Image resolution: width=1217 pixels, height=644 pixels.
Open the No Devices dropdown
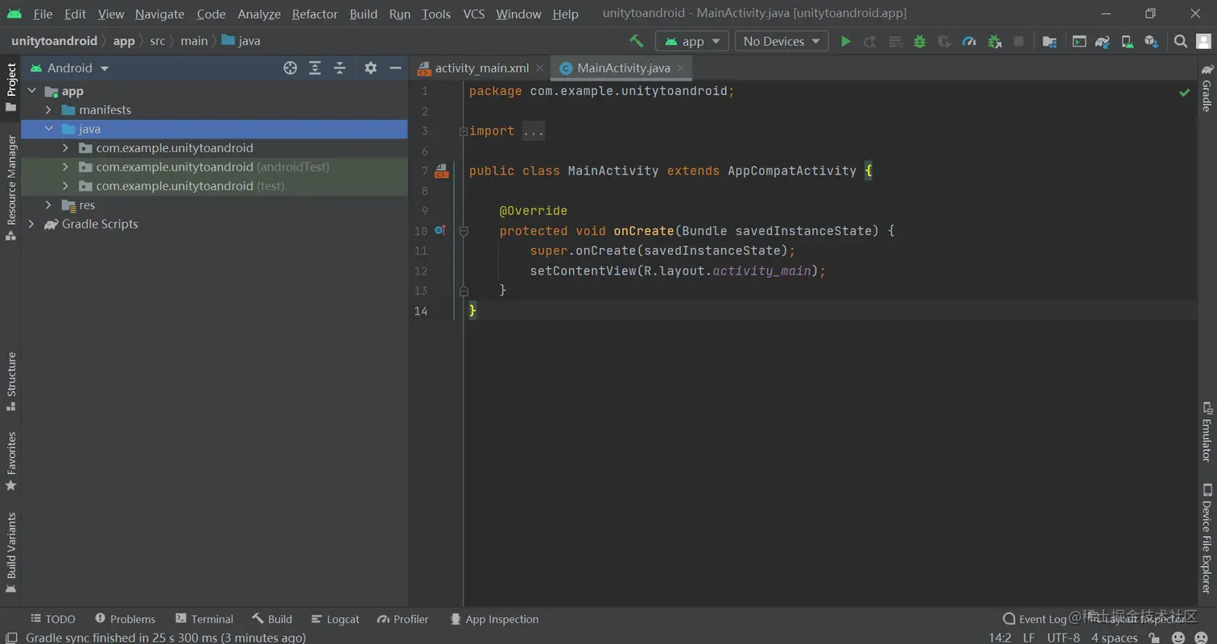(x=782, y=41)
